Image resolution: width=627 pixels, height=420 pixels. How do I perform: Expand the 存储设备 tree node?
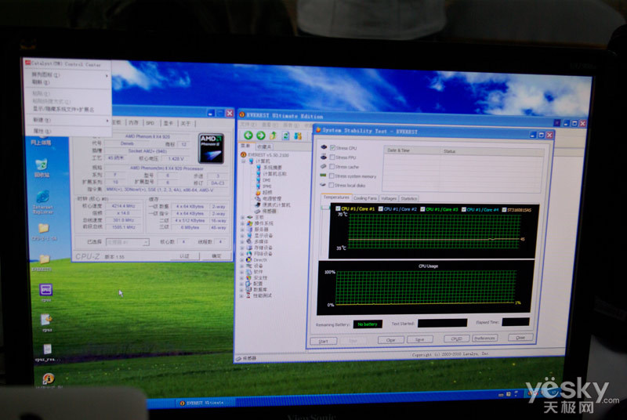coord(242,248)
